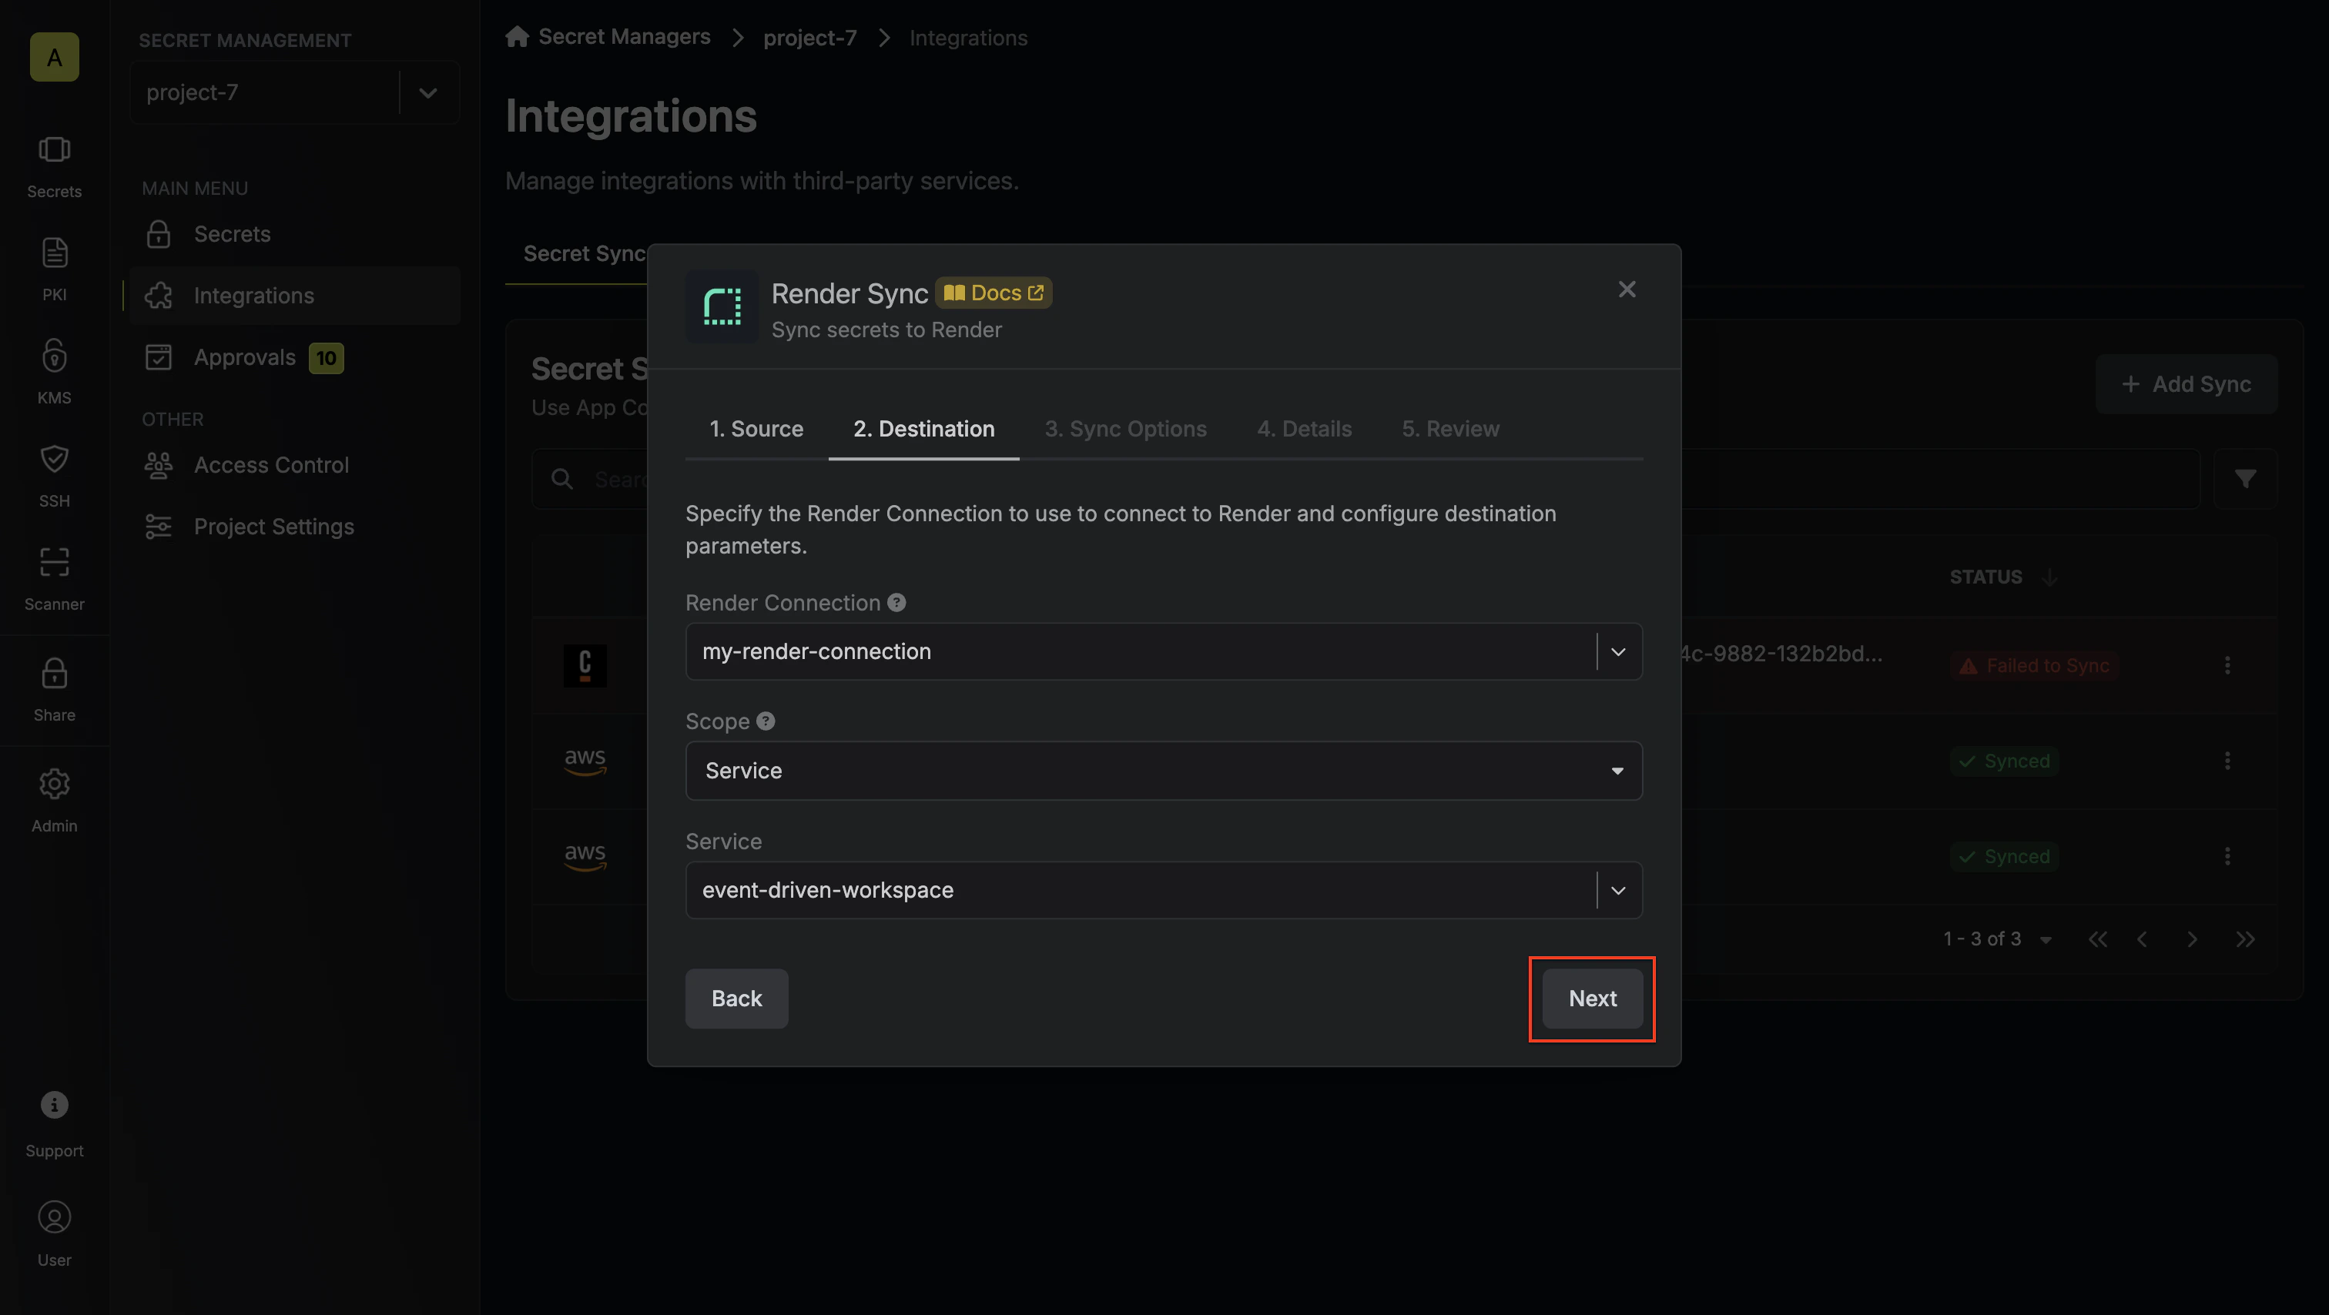Click the Add Sync button
This screenshot has width=2329, height=1315.
[x=2187, y=384]
